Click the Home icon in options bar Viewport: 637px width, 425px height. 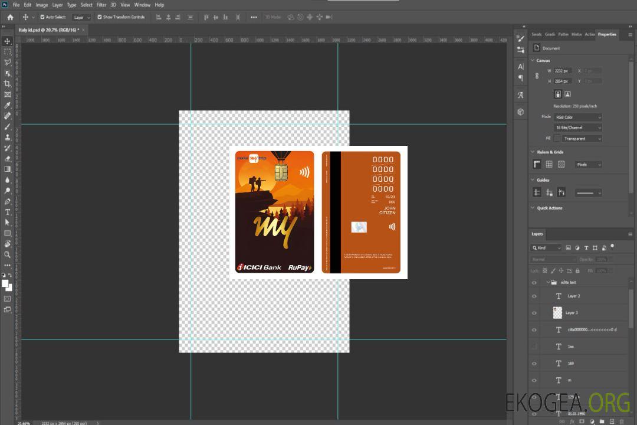[10, 17]
